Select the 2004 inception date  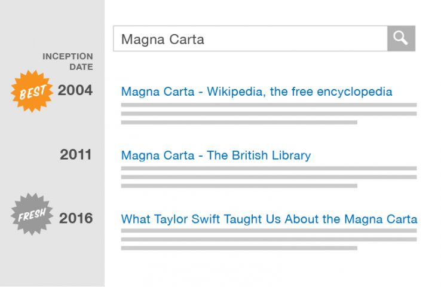(75, 91)
